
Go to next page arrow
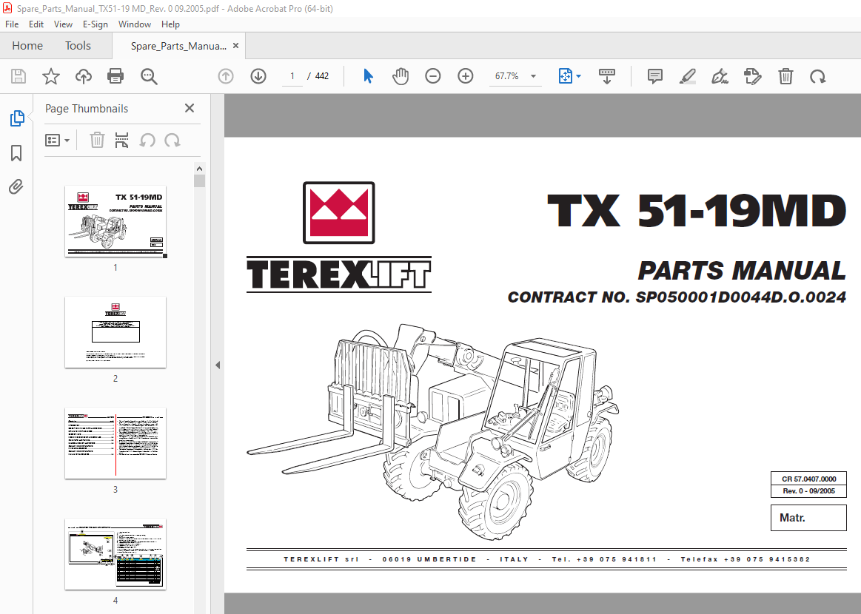tap(258, 76)
